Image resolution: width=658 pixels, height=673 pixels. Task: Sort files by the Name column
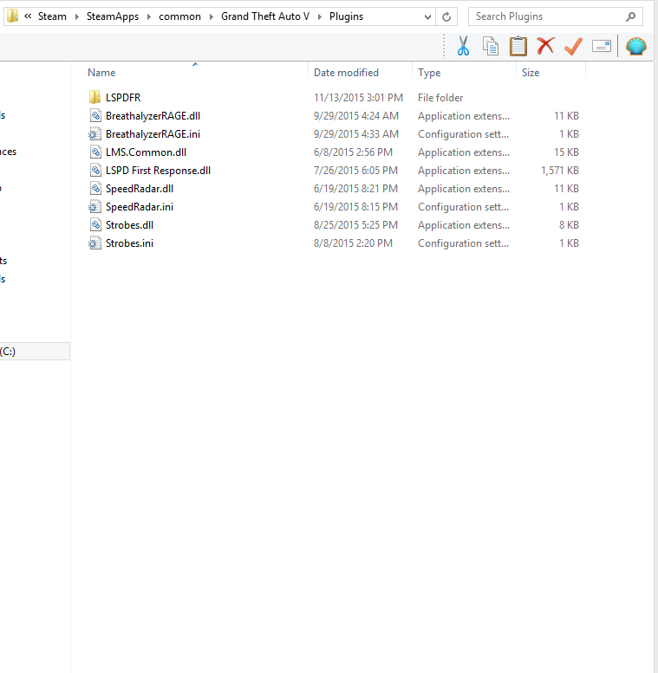point(101,73)
